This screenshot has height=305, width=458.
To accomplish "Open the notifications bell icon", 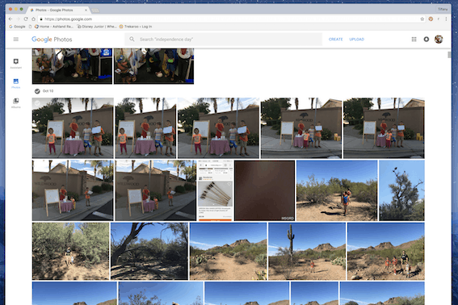I will coord(426,39).
